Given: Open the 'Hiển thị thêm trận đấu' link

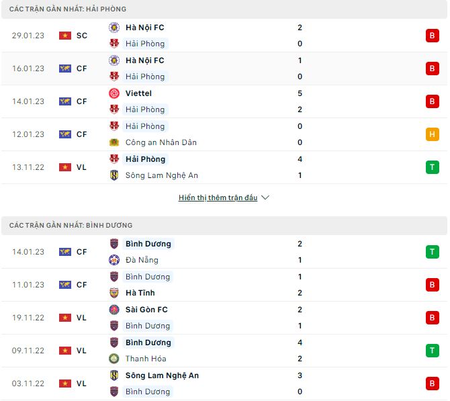Looking at the screenshot, I should 218,198.
